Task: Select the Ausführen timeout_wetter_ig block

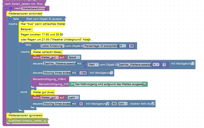Action: point(28,121)
